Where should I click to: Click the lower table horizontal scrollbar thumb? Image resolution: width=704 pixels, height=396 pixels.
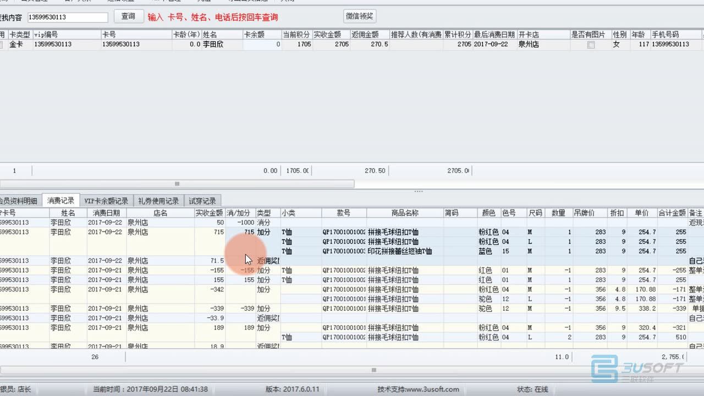click(x=374, y=370)
